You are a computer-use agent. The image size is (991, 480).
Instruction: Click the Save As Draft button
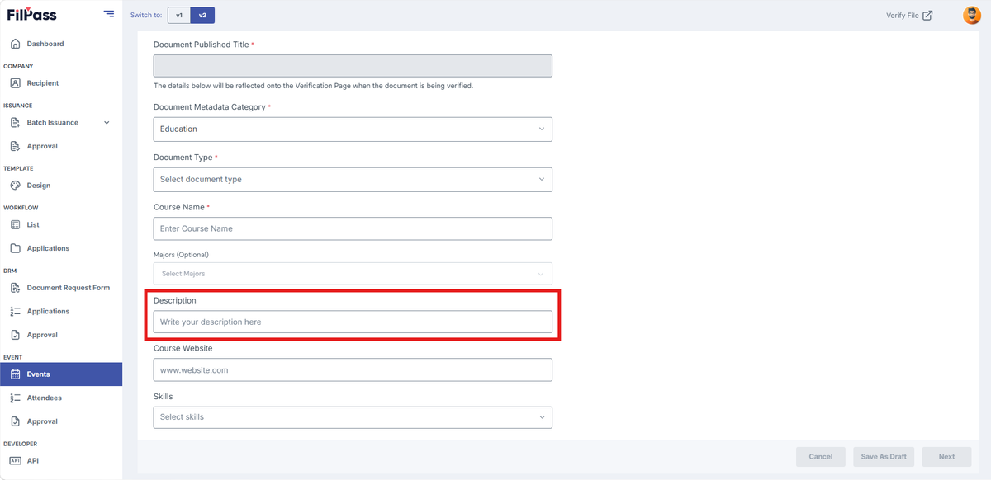(884, 457)
